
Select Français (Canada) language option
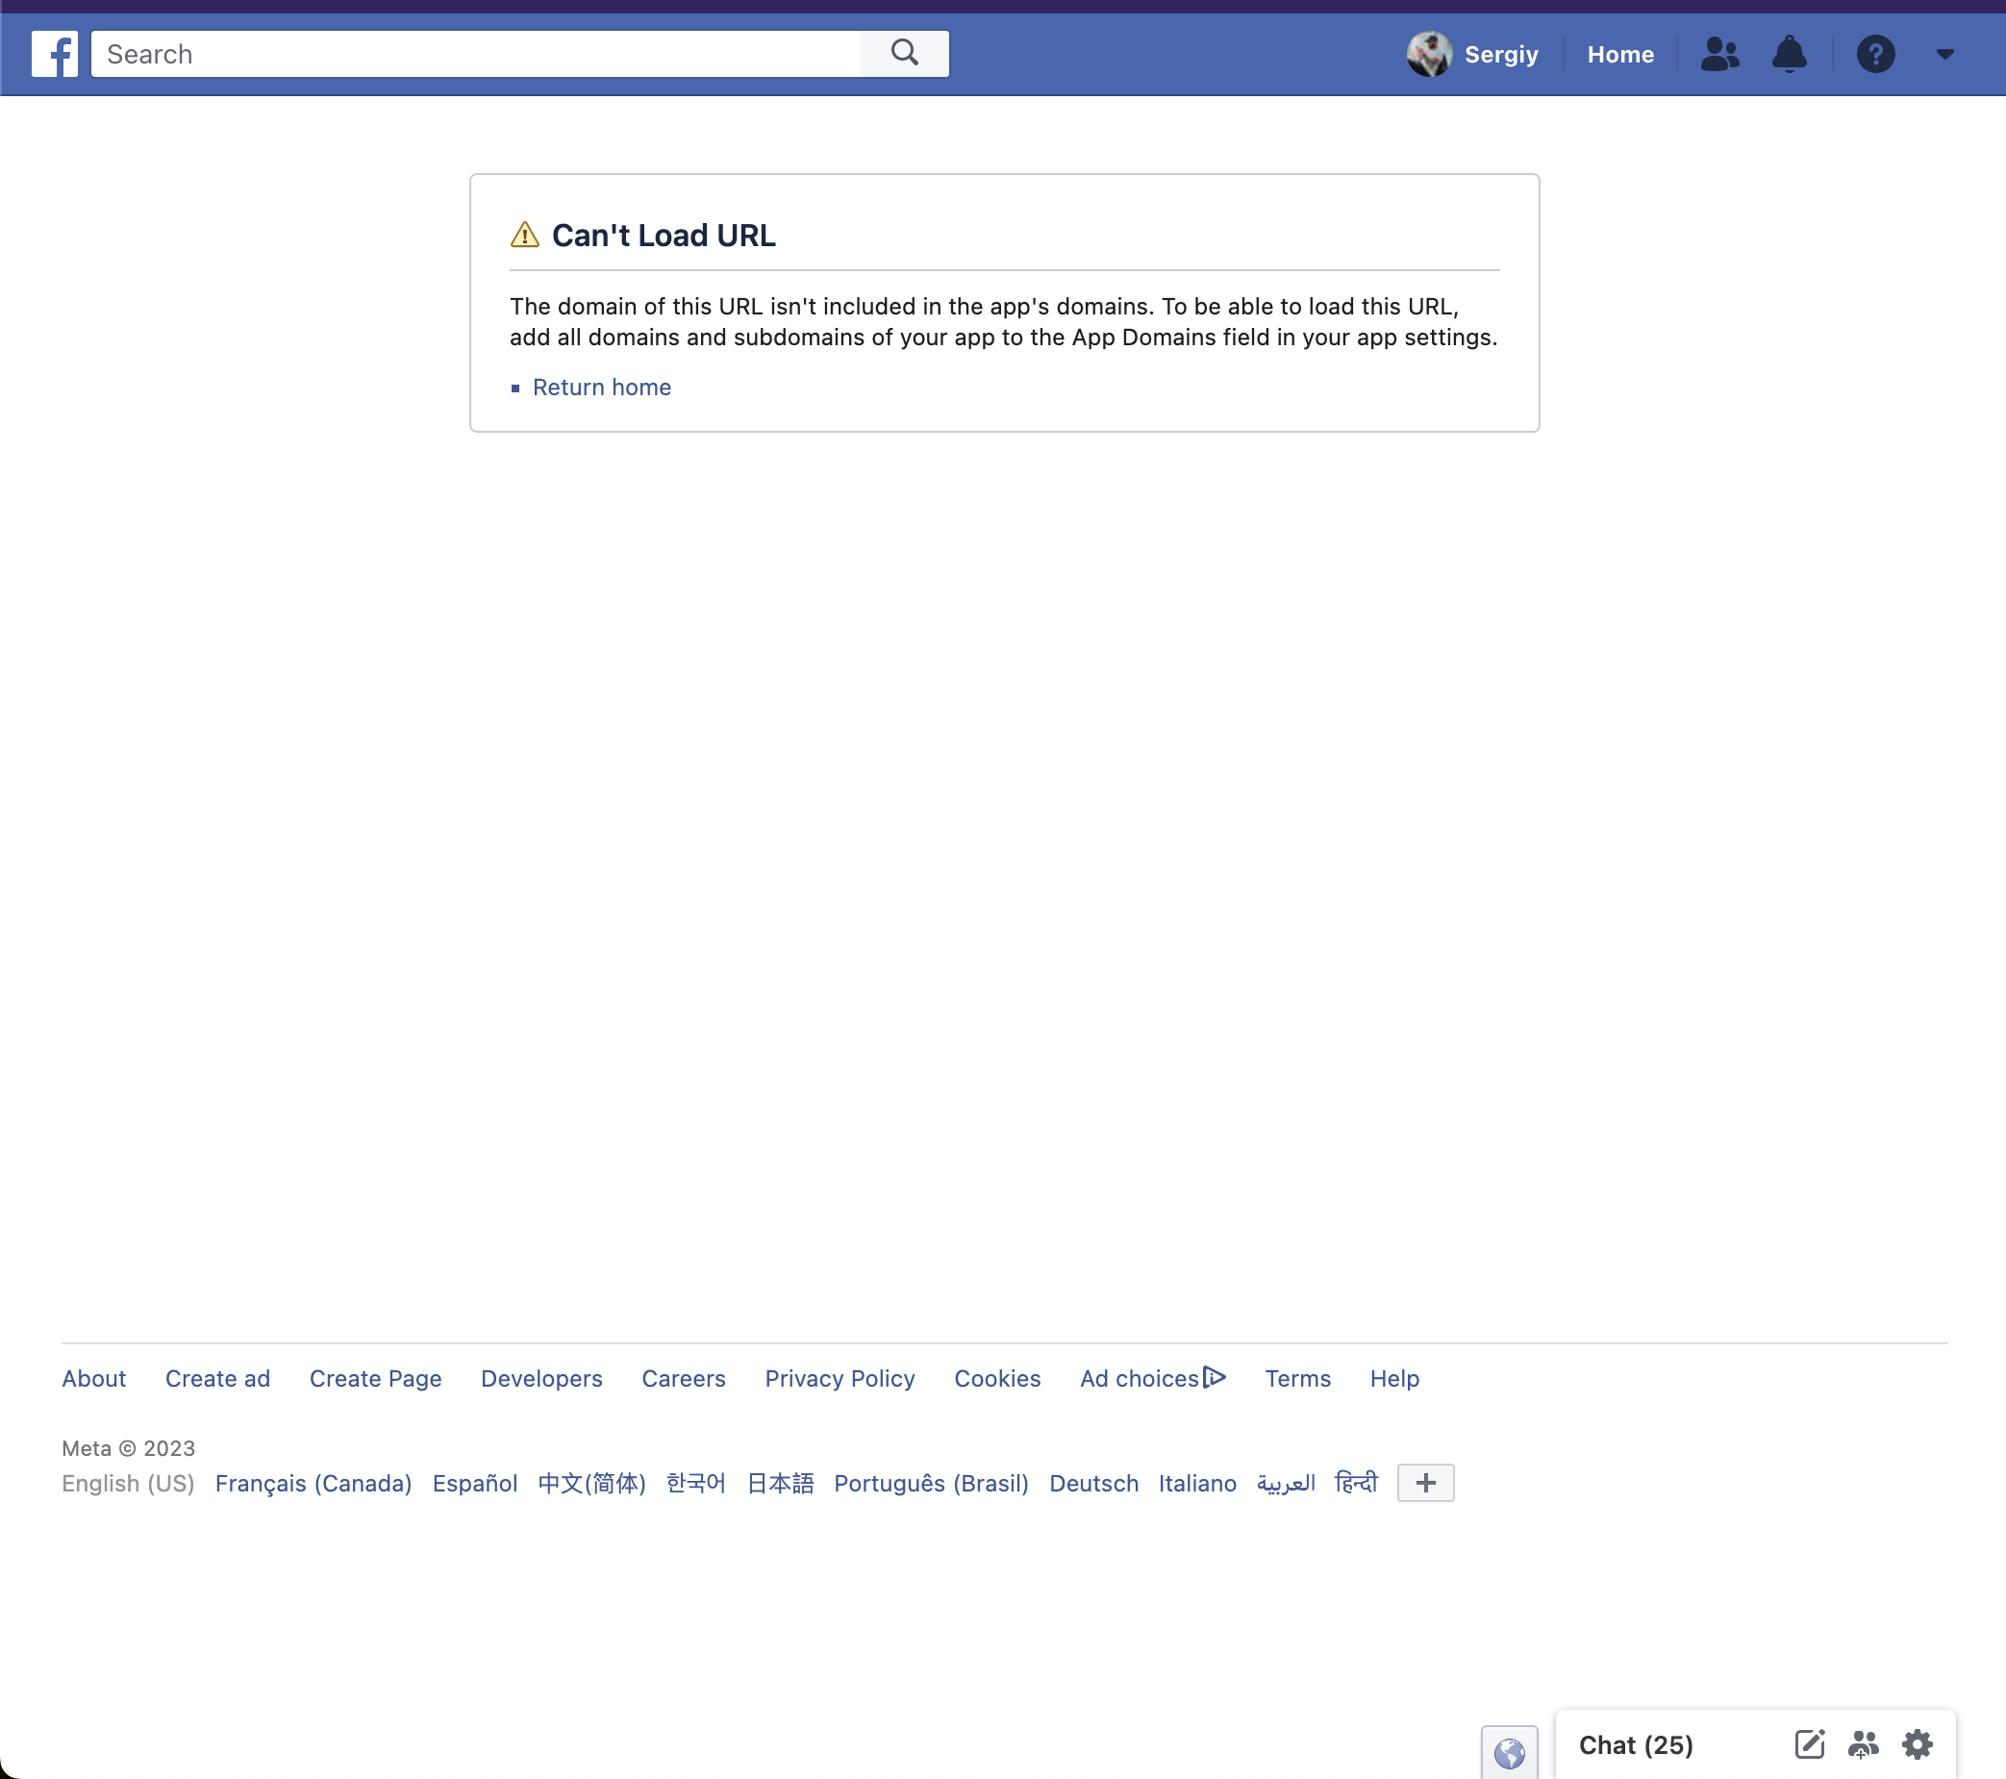coord(313,1483)
